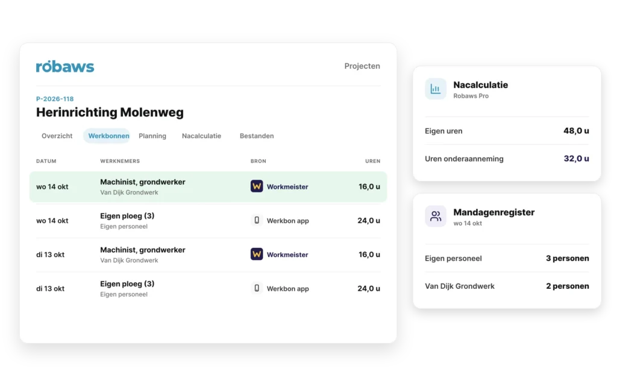Click Workmeister icon in di 13 okt row
This screenshot has height=386, width=617.
coord(257,254)
